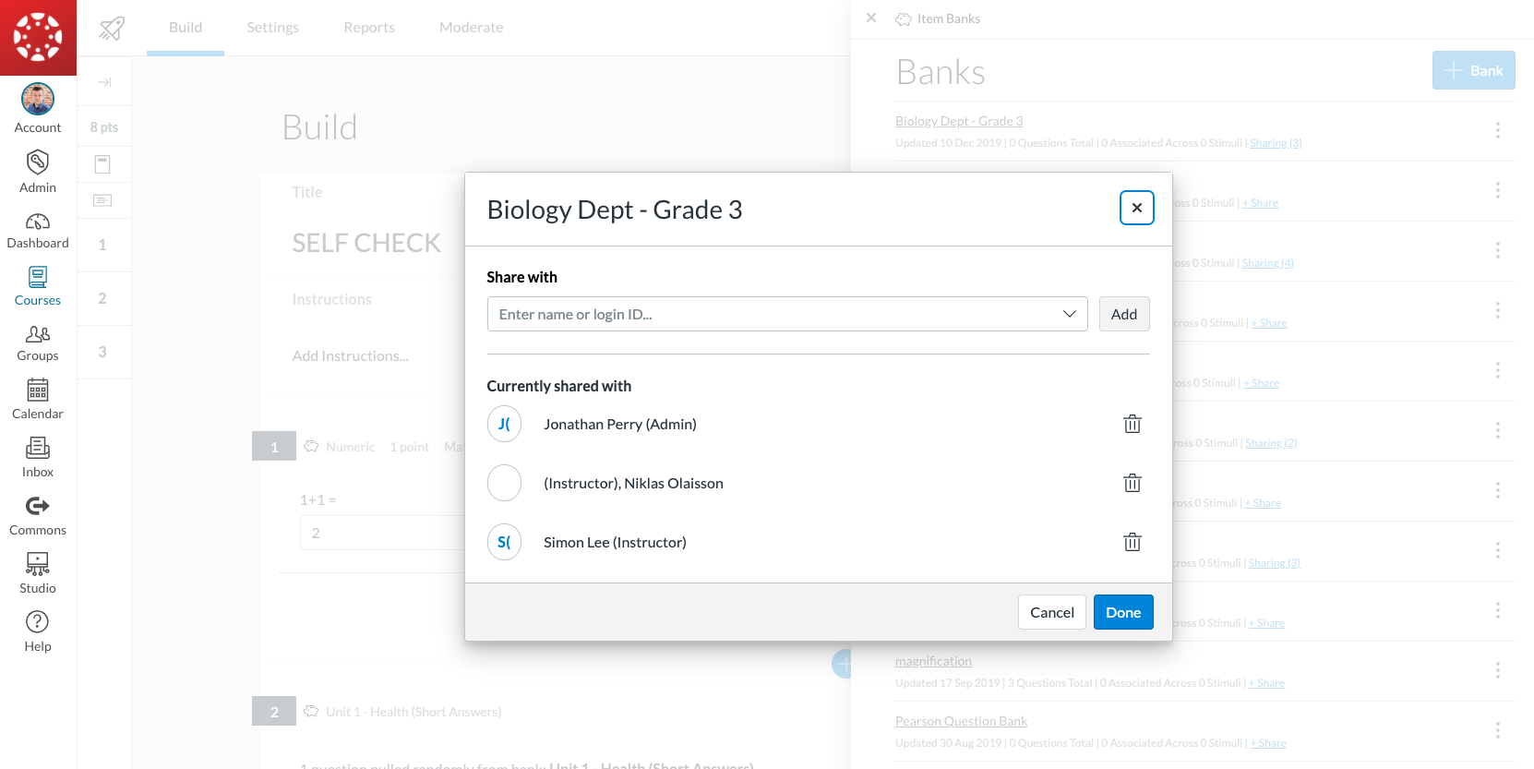Select the Jonathan Perry (Admin) entry
1534x769 pixels.
pos(620,424)
